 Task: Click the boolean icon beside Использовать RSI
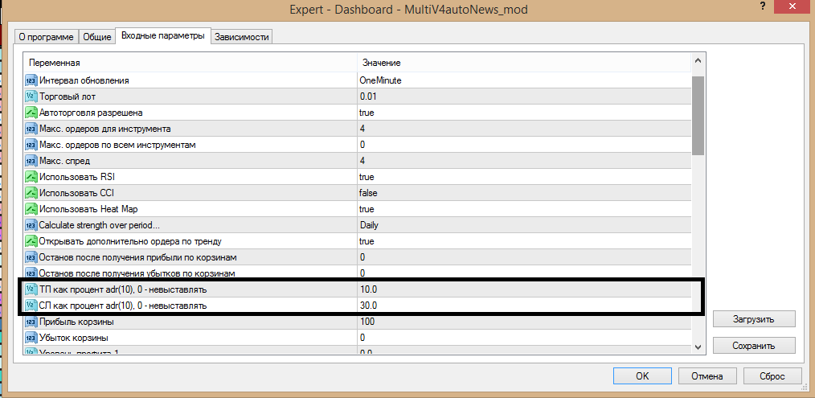[31, 177]
